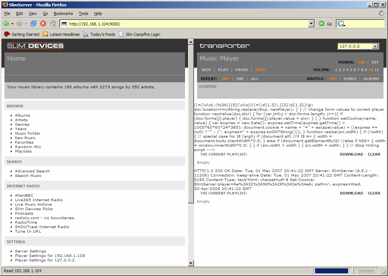Click the Home toolbar icon
The width and height of the screenshot is (388, 276).
point(53,24)
